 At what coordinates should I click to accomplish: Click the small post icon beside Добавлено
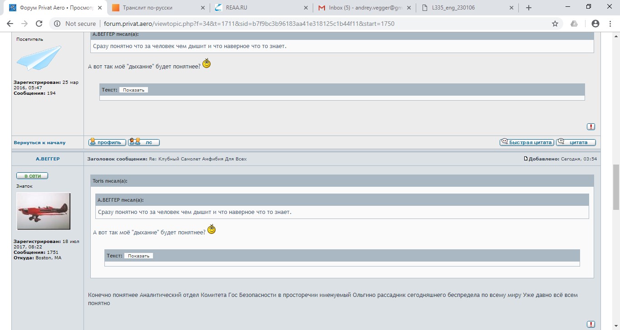(526, 159)
